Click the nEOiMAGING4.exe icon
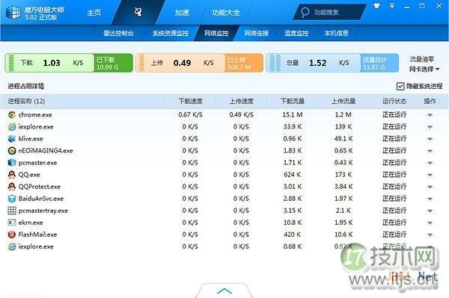 (x=12, y=151)
